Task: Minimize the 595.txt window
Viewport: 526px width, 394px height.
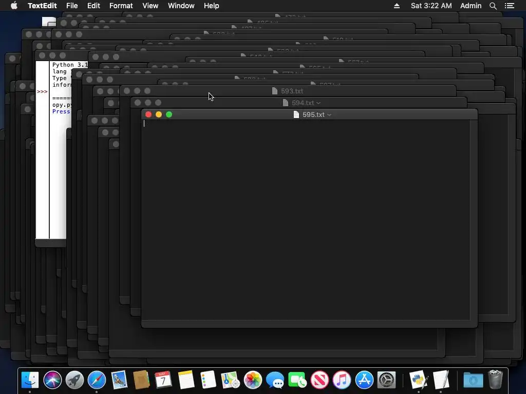Action: pyautogui.click(x=159, y=114)
